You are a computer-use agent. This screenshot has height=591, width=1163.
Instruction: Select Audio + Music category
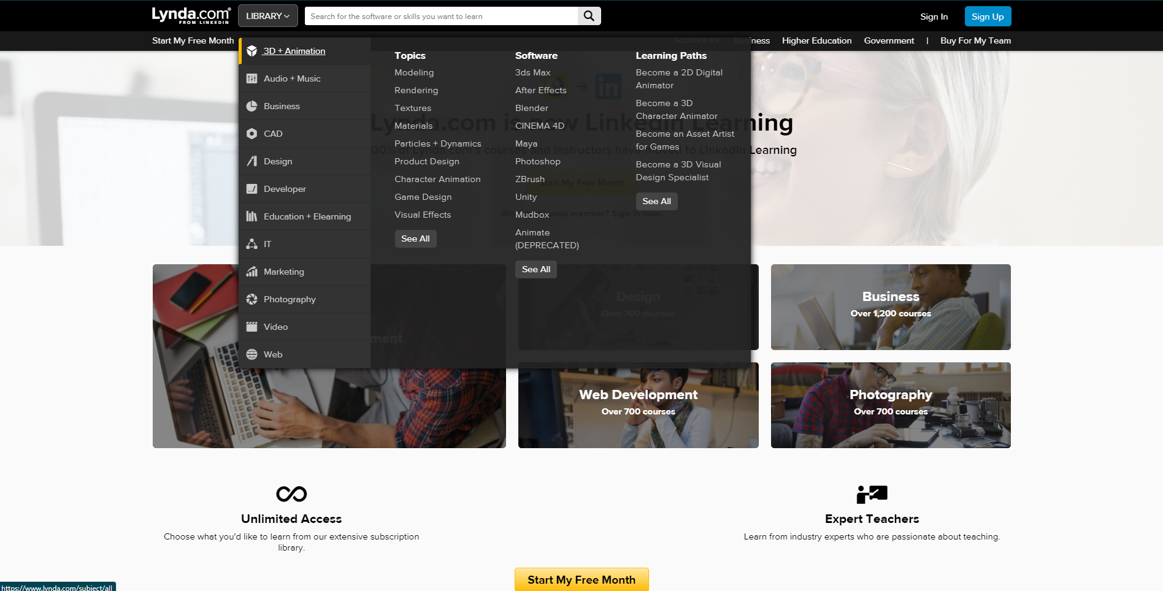(x=304, y=78)
